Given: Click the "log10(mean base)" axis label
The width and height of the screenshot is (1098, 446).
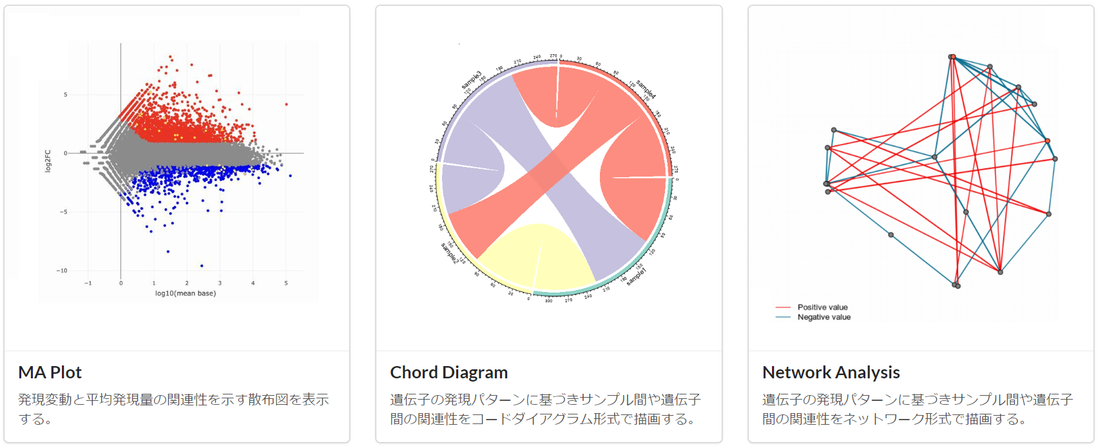Looking at the screenshot, I should point(186,293).
